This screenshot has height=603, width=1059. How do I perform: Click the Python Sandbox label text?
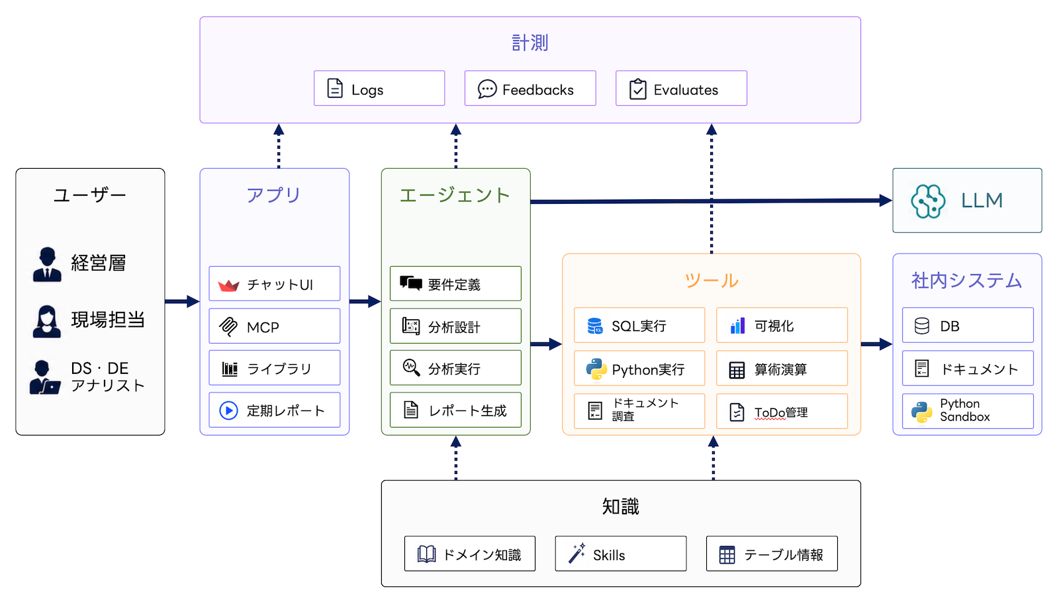click(x=965, y=410)
